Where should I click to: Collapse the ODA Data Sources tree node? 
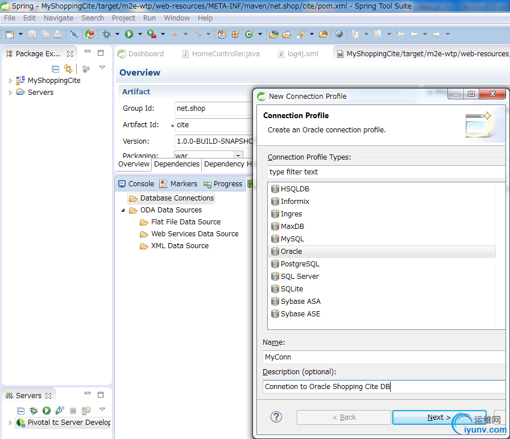coord(123,211)
